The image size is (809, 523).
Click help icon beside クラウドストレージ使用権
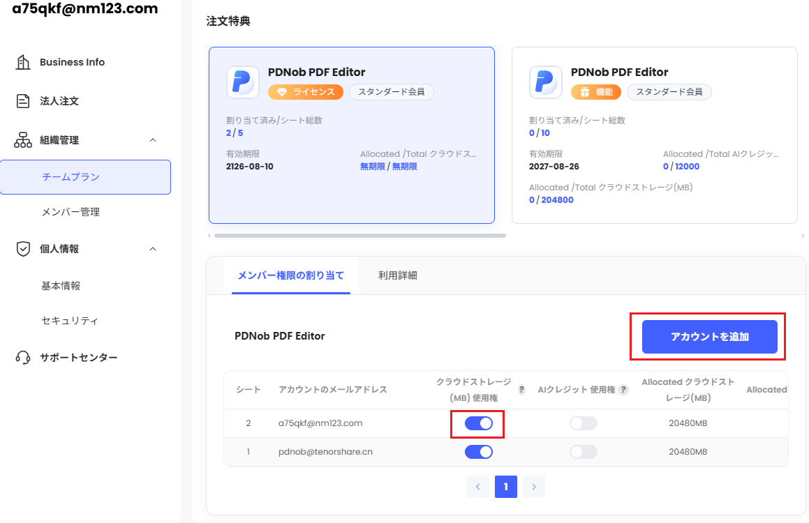[x=521, y=390]
